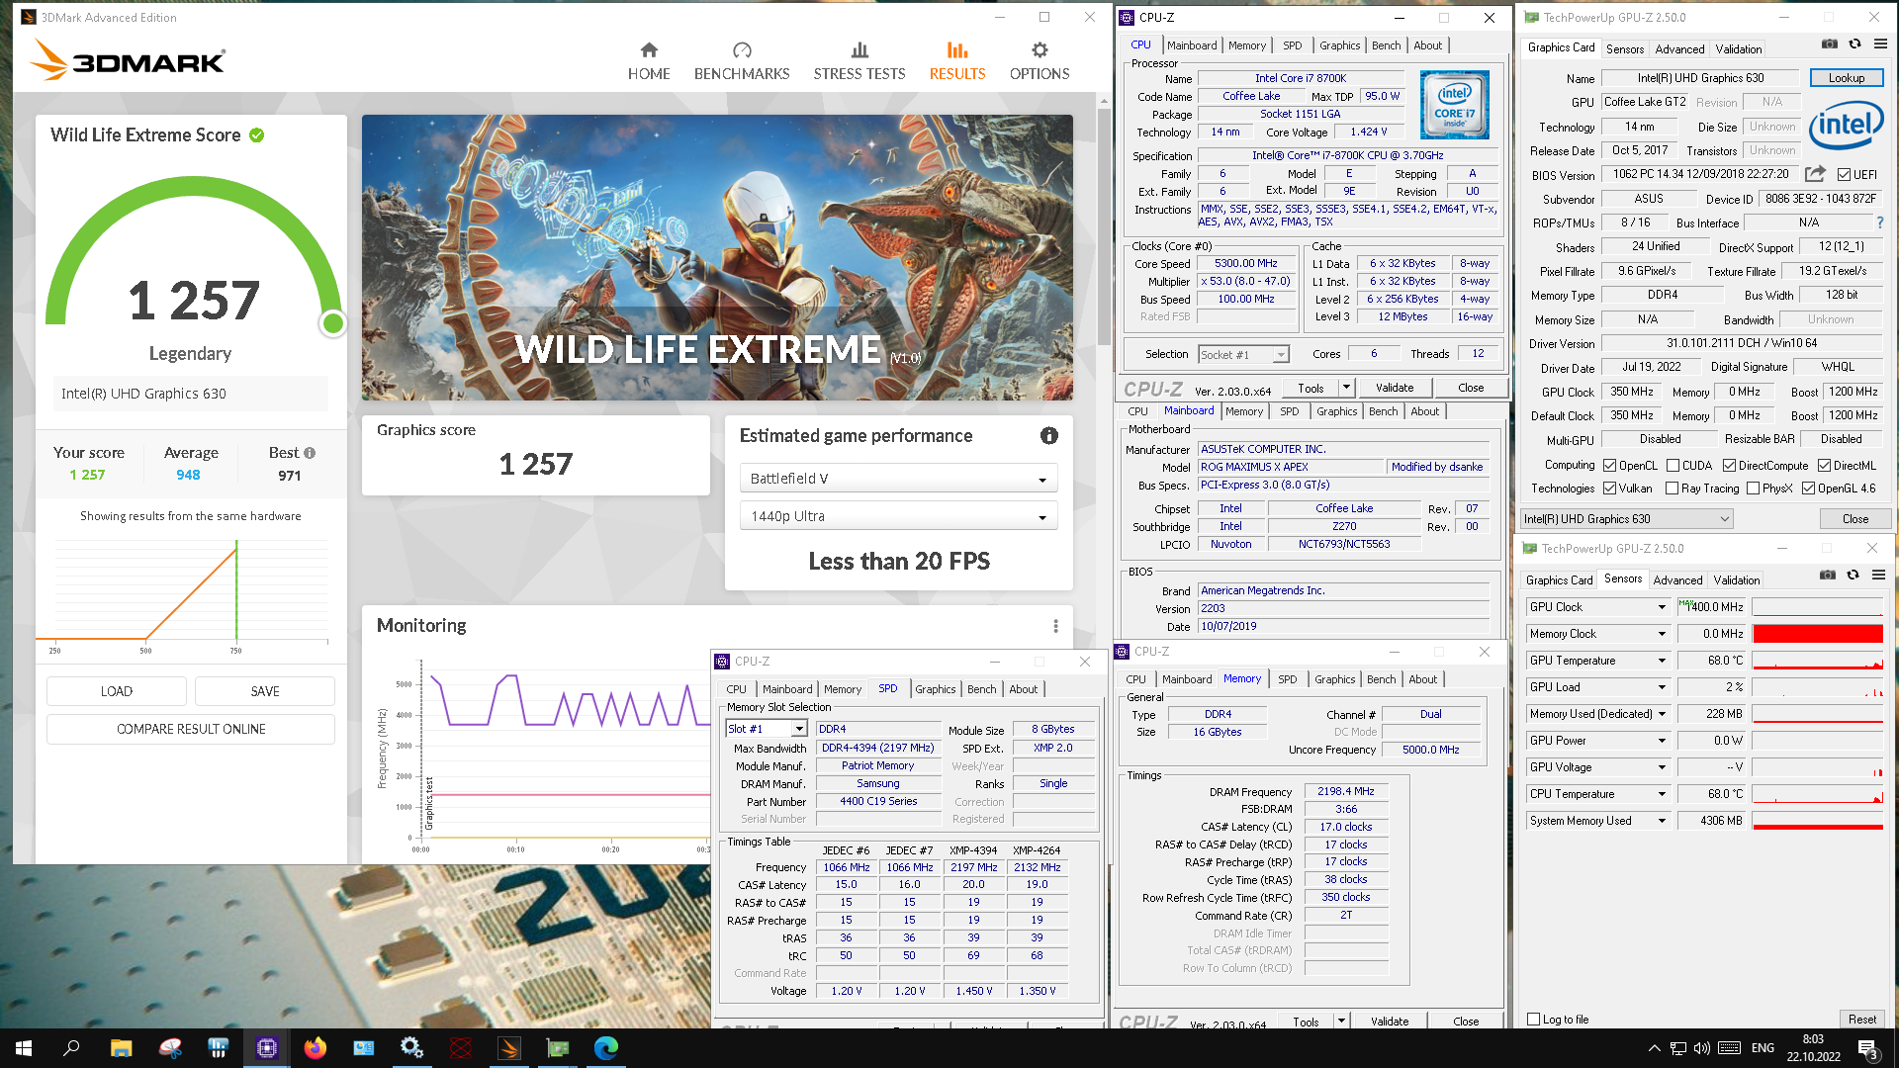Open the hamburger menu in the GPU-Z Sensors window
This screenshot has width=1899, height=1068.
tap(1878, 575)
